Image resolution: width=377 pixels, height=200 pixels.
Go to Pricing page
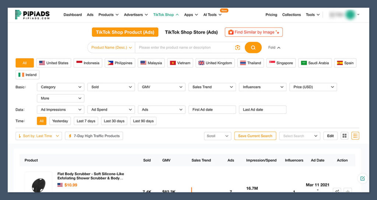271,15
